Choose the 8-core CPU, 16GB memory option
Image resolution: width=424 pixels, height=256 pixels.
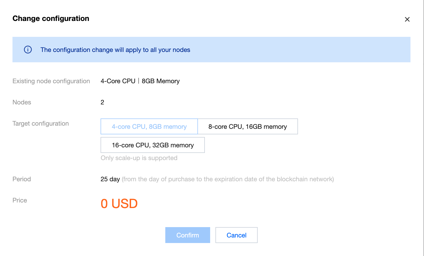pyautogui.click(x=248, y=127)
